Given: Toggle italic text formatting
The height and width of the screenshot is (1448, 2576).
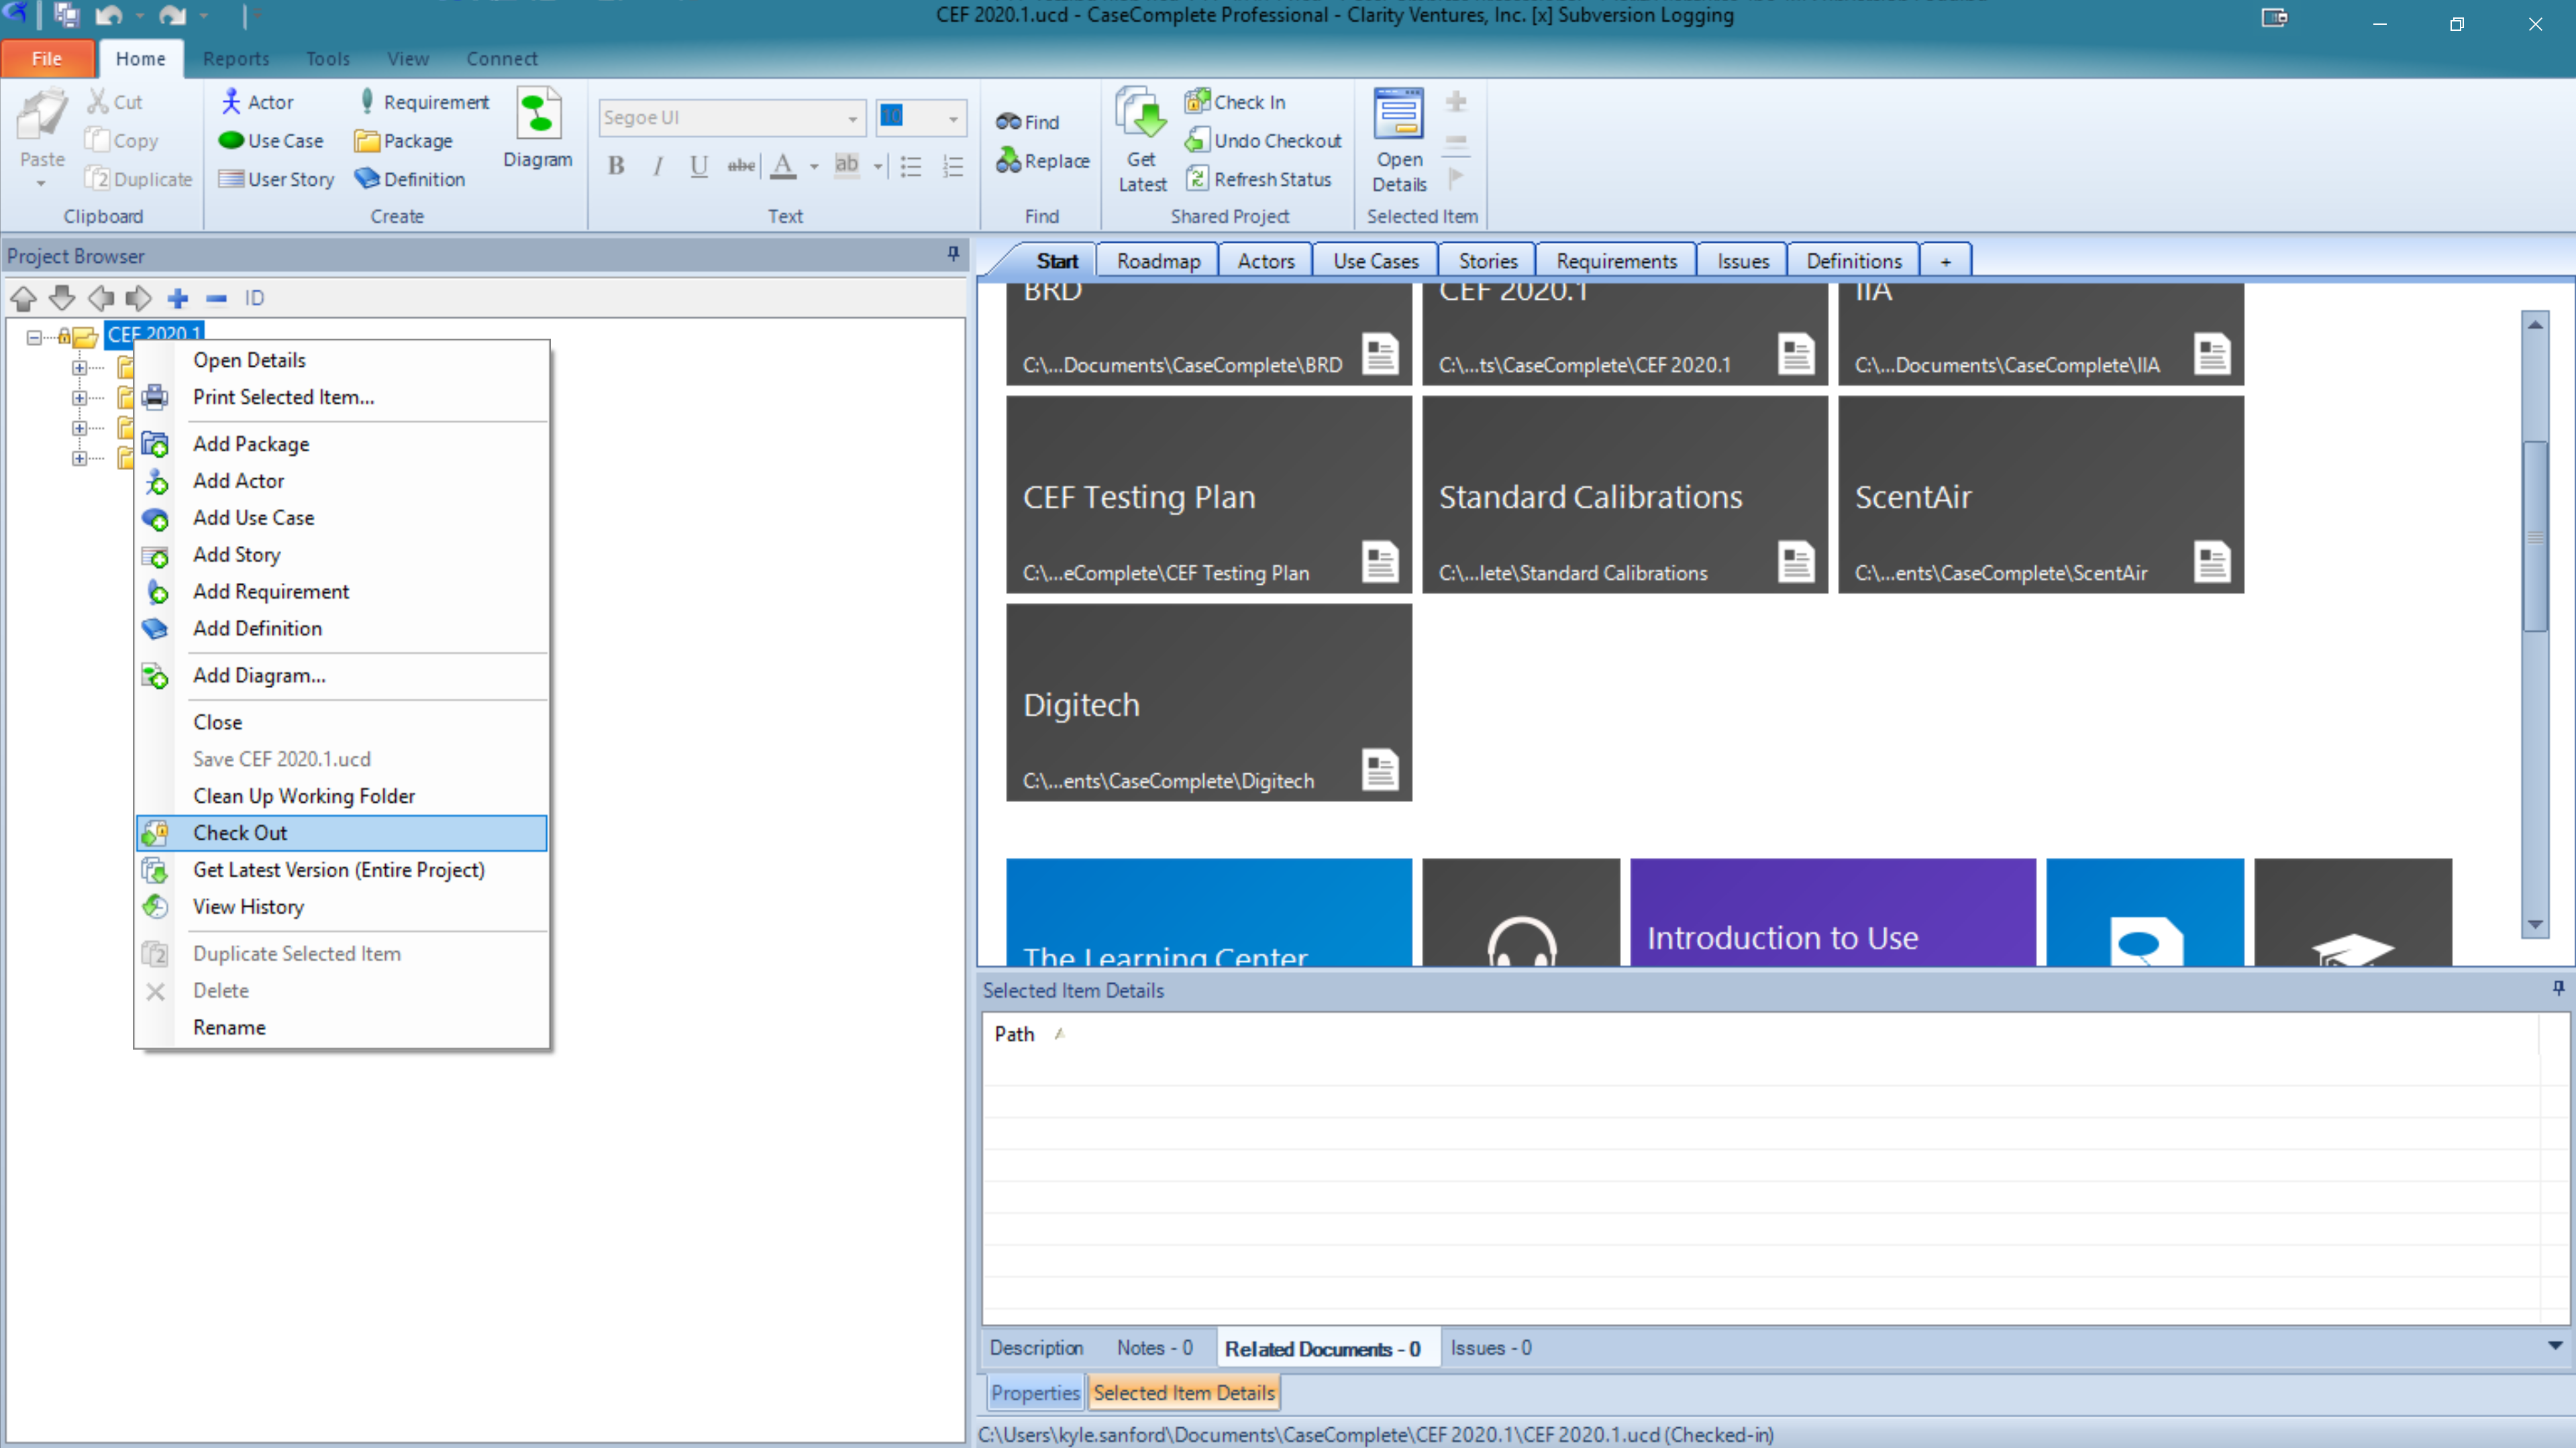Looking at the screenshot, I should (x=657, y=165).
